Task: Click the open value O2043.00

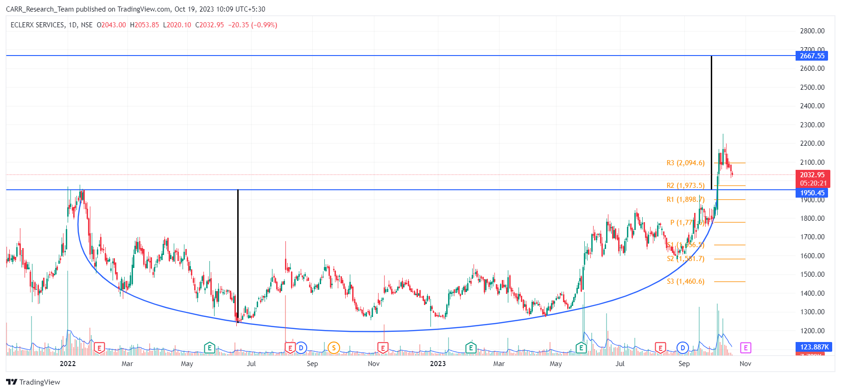Action: (111, 25)
